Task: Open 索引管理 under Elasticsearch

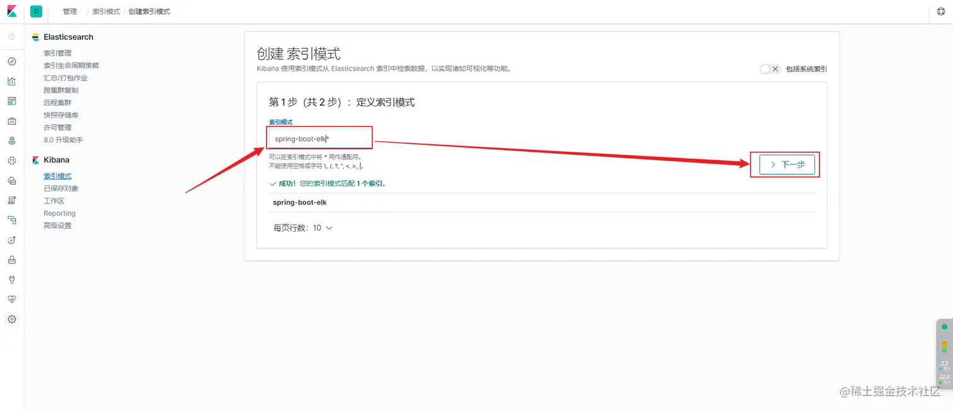Action: [x=57, y=53]
